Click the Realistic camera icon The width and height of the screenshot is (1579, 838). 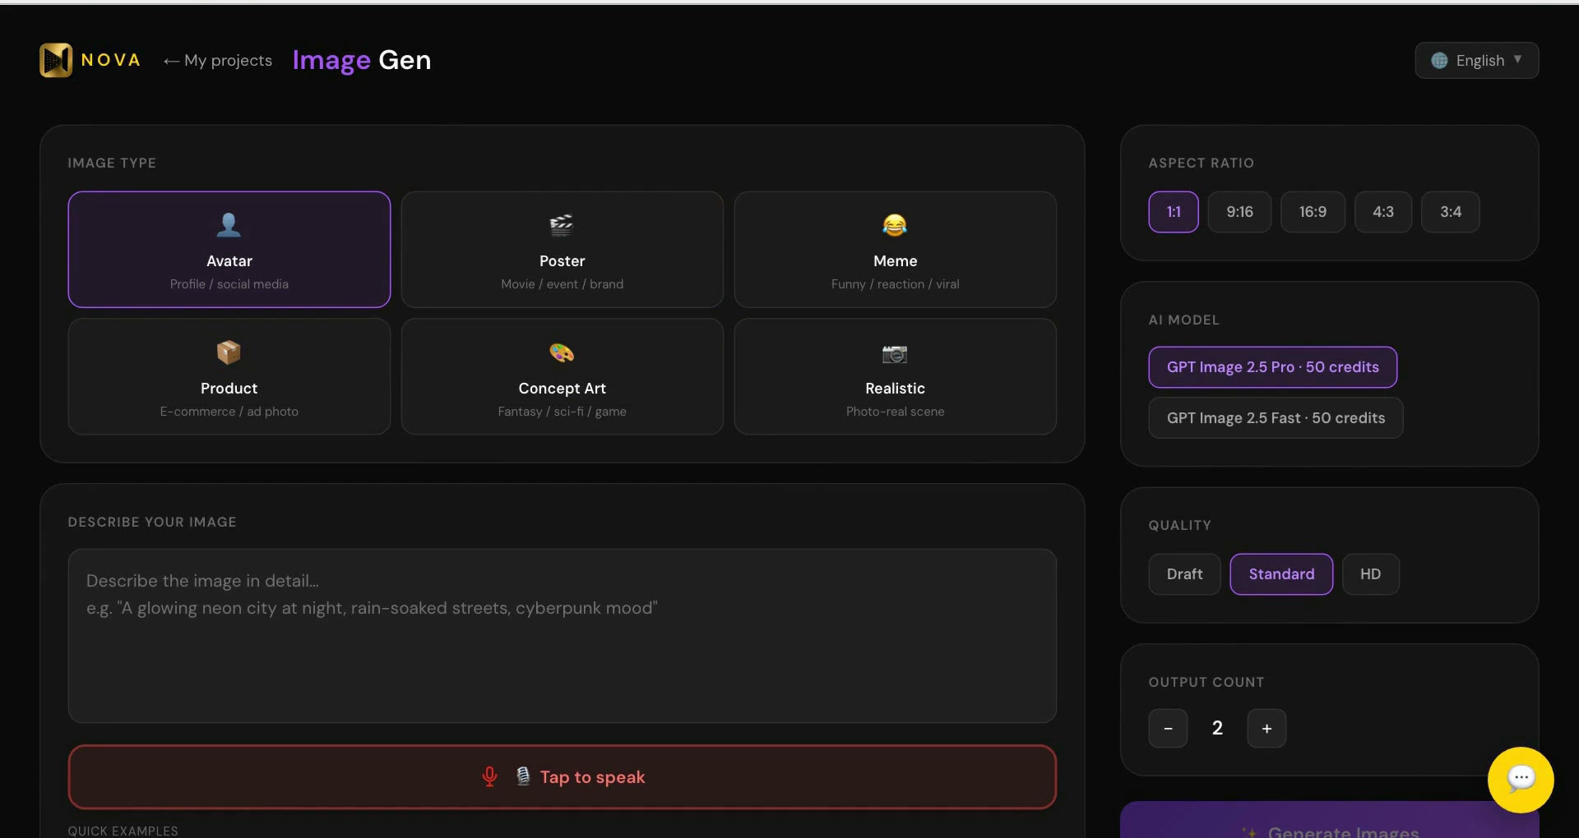(895, 353)
